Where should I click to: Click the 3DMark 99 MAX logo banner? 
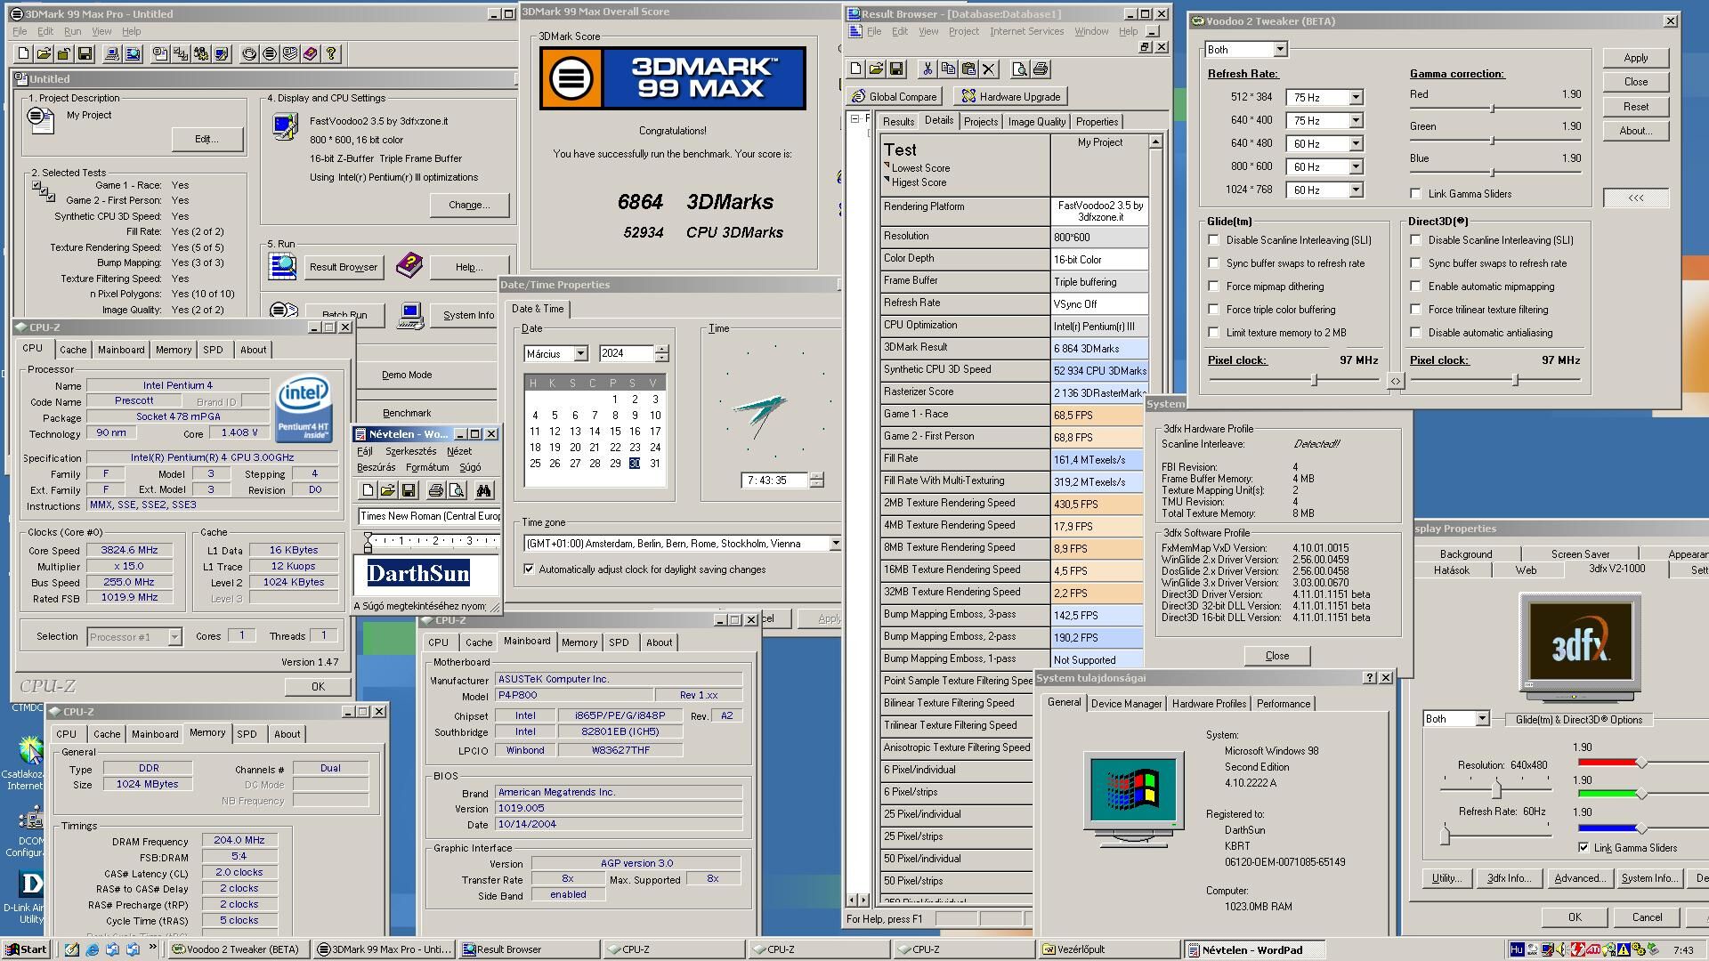pos(672,78)
